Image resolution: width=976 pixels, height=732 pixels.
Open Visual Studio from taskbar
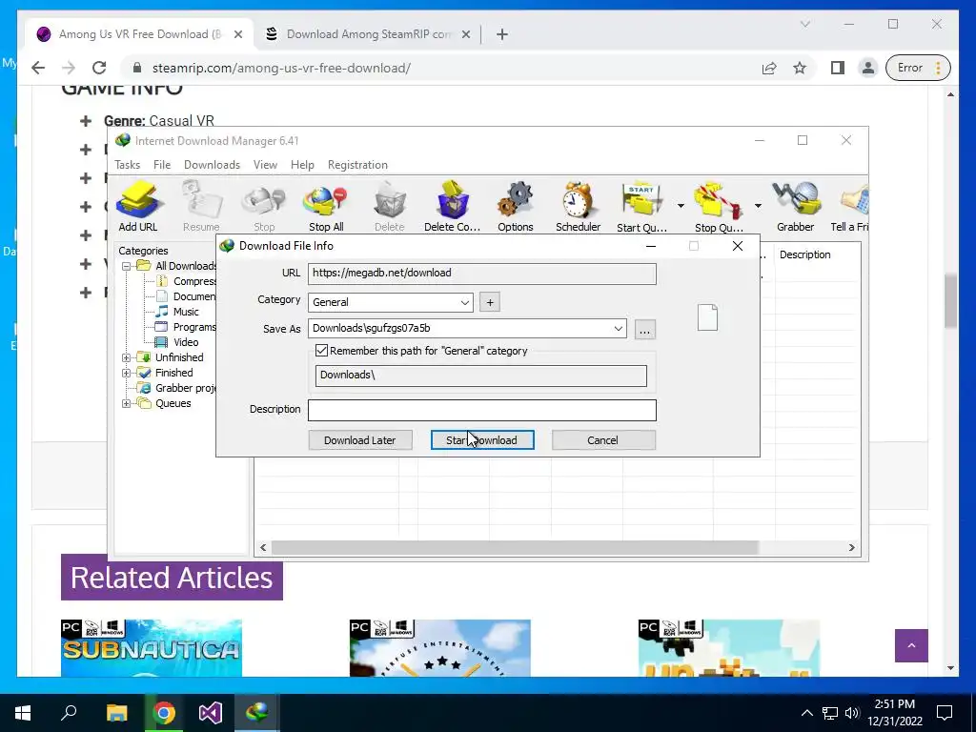point(211,713)
